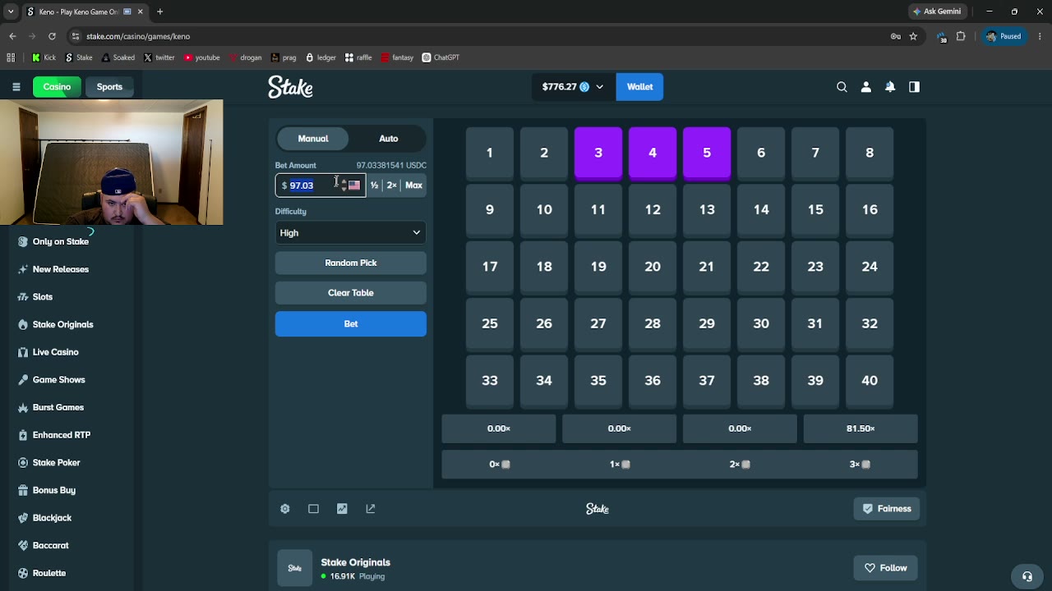The height and width of the screenshot is (591, 1052).
Task: Halve the bet amount
Action: pos(374,186)
